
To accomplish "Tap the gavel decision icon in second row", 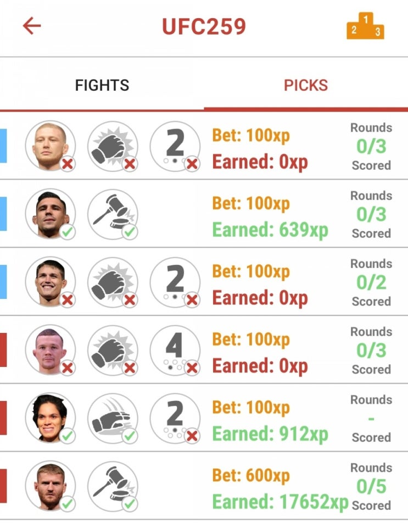I will (113, 214).
